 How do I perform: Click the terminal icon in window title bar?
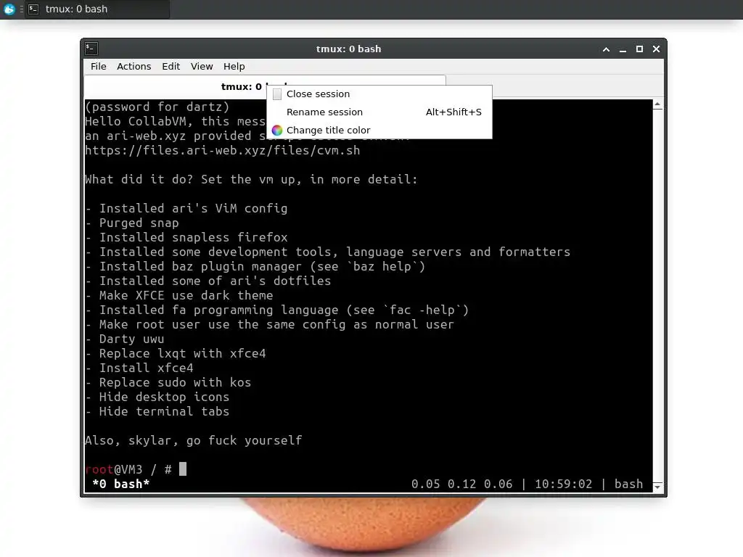click(91, 49)
